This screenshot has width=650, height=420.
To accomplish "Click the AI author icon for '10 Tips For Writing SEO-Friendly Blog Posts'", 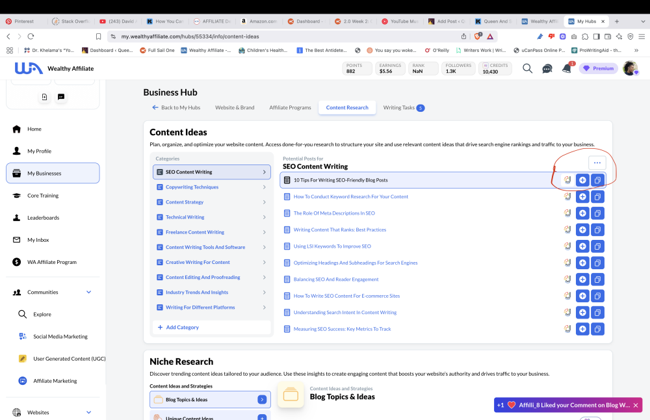I will 567,180.
